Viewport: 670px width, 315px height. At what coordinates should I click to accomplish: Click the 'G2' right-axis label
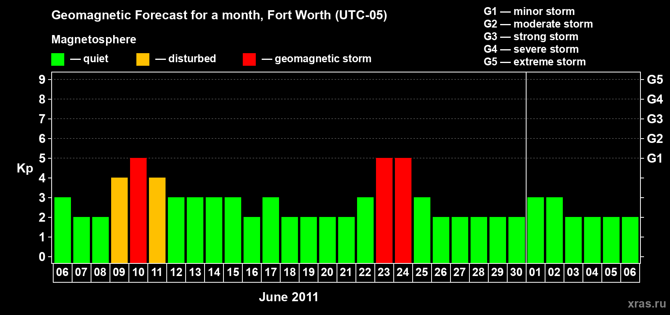tap(655, 139)
